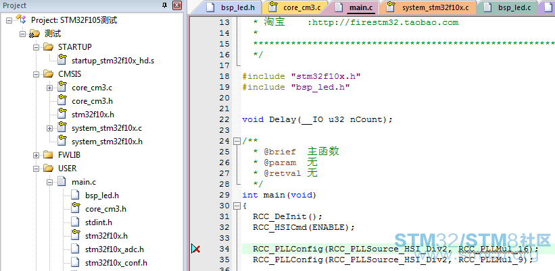Select startup_stm32f10x_hd.s in project tree
Viewport: 555px width, 271px height.
click(x=113, y=61)
